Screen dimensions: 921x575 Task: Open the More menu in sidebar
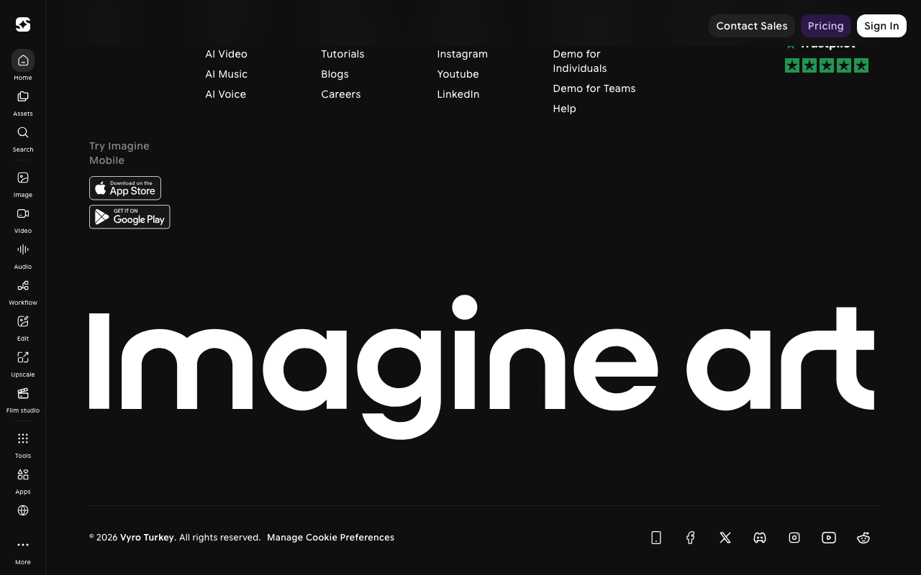click(23, 551)
